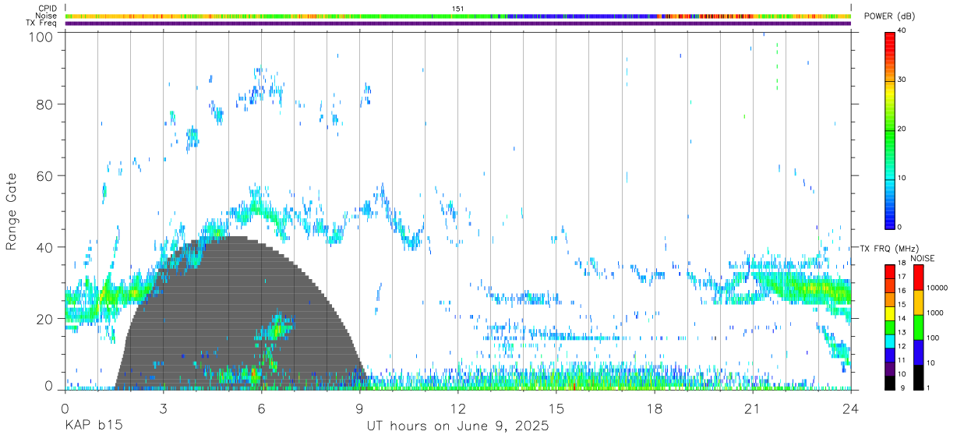957x442 pixels.
Task: Click the noise color strip above the plot
Action: 457,16
